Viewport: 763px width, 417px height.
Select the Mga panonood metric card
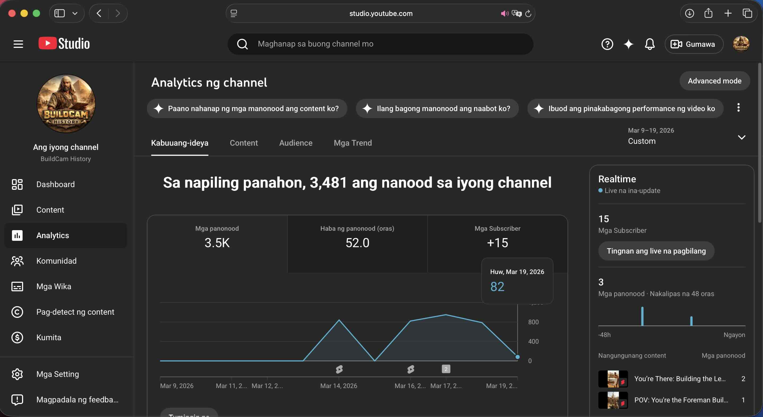click(x=217, y=244)
